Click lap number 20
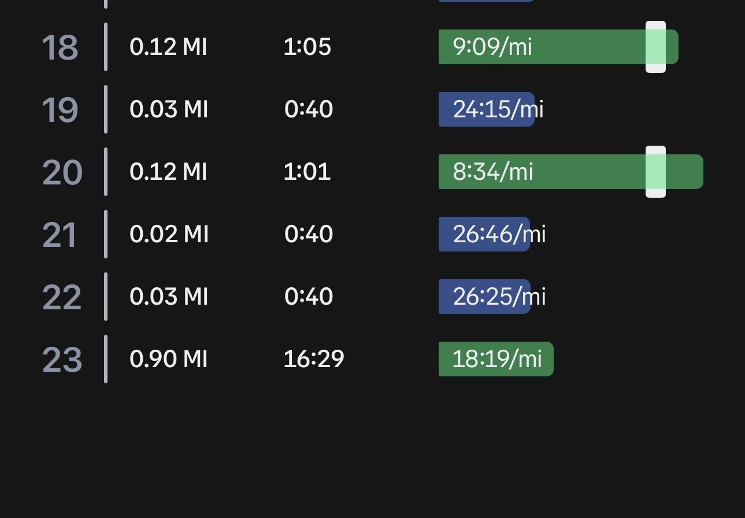 (x=62, y=172)
